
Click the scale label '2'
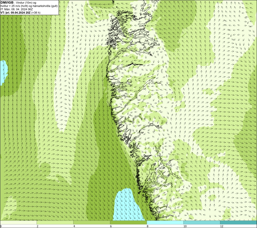click(x=38, y=226)
